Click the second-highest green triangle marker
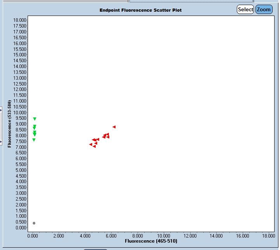 click(x=35, y=126)
